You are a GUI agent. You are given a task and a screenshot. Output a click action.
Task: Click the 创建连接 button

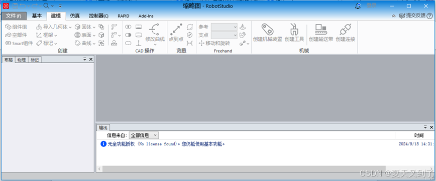[346, 33]
